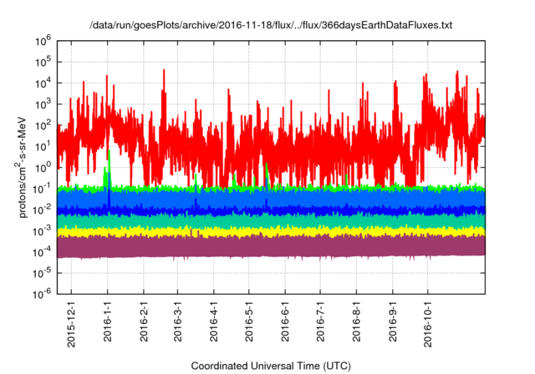Click the 10^-1 y-axis tick label
This screenshot has height=374, width=535.
[42, 189]
